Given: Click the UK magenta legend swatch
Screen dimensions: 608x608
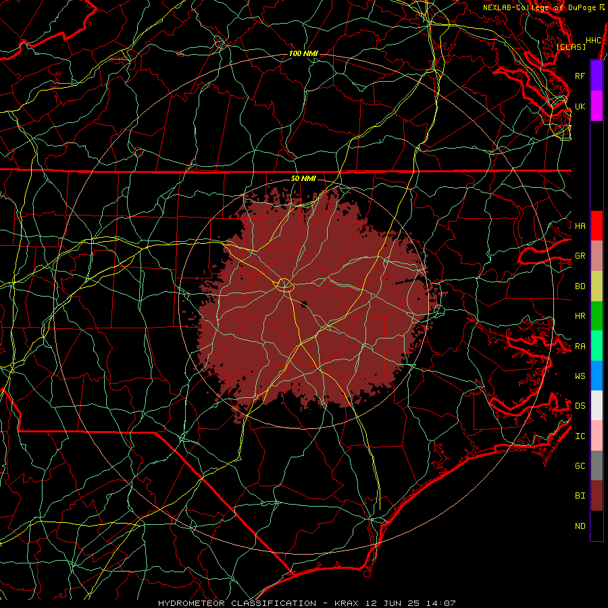Looking at the screenshot, I should point(597,106).
